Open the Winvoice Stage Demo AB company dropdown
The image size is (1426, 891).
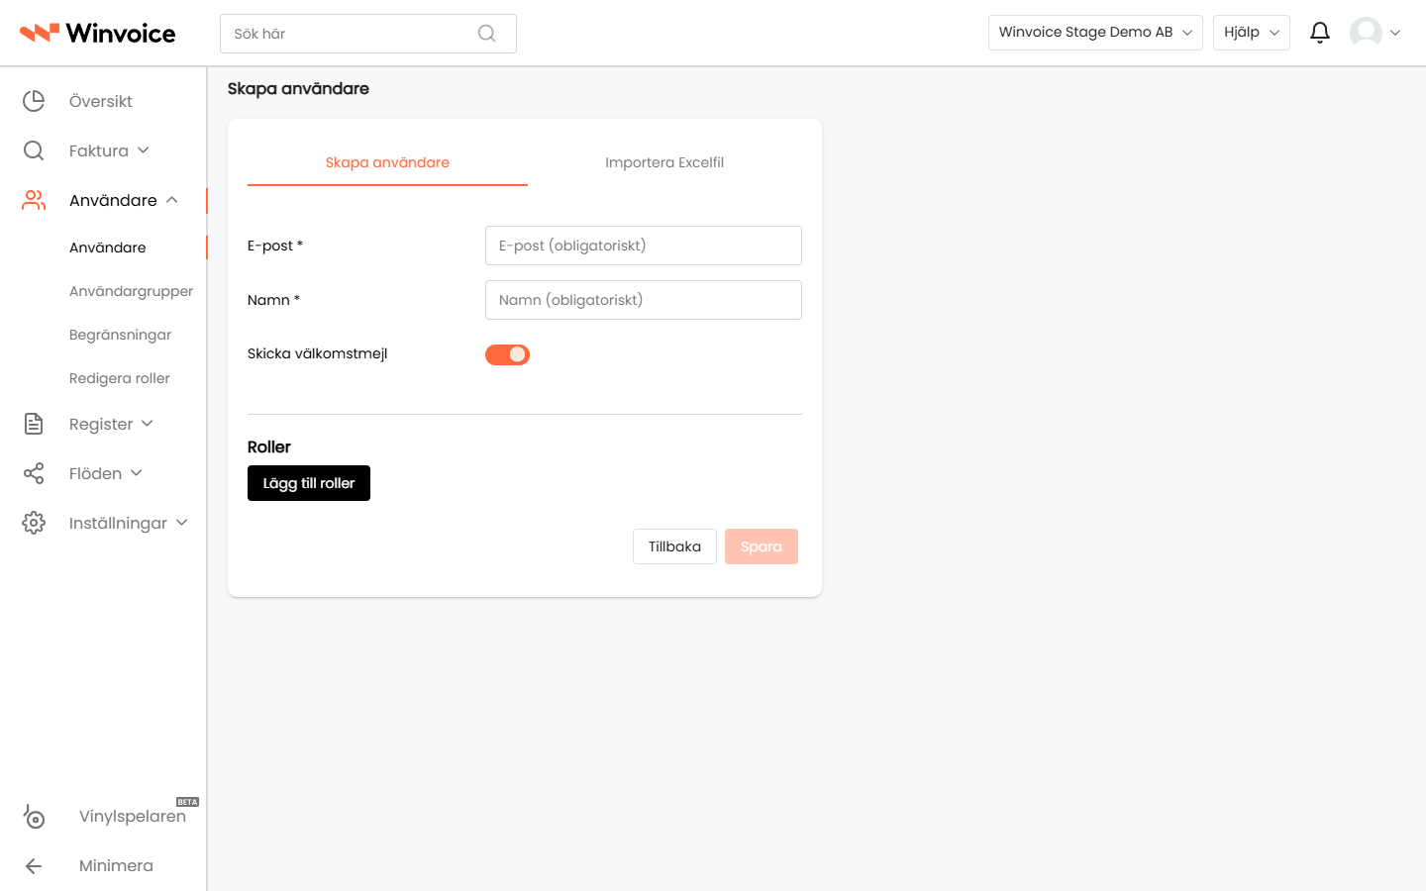point(1095,33)
